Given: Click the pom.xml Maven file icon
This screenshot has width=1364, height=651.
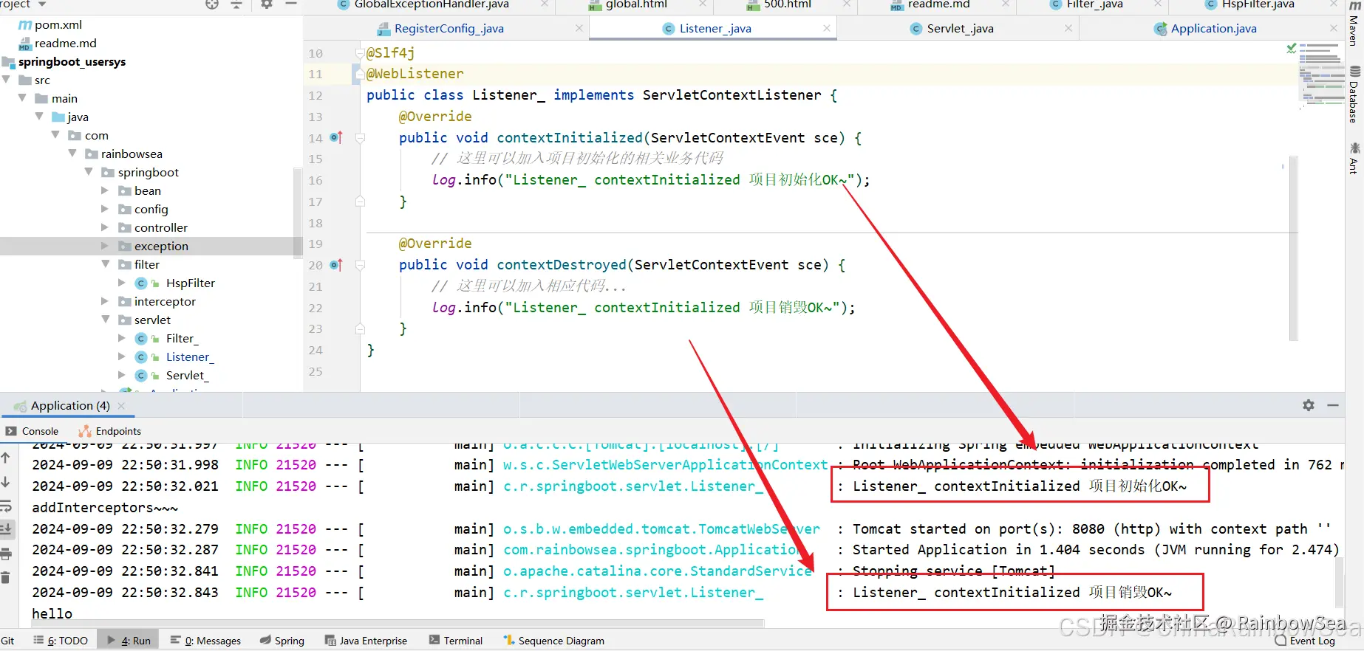Looking at the screenshot, I should (25, 25).
